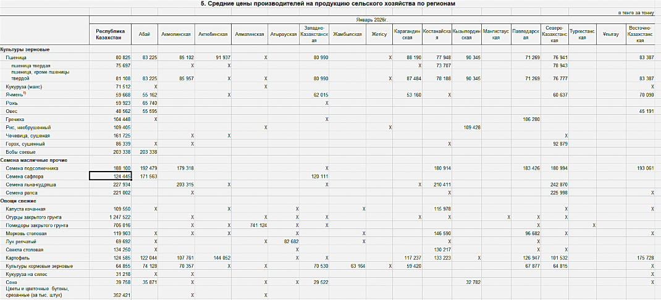Select the 'Семена подсолнечника' row label

[x=31, y=168]
